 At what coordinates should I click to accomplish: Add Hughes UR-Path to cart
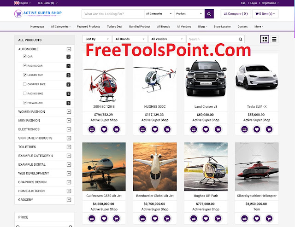click(x=218, y=218)
